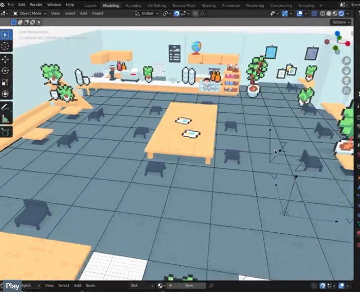Switch viewport to wireframe shading
The image size is (360, 292).
tap(322, 14)
